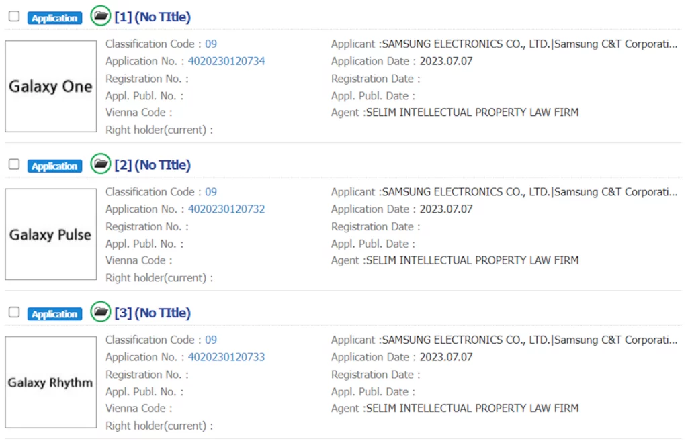Click the Application badge on the second result
Image resolution: width=688 pixels, height=441 pixels.
(54, 166)
